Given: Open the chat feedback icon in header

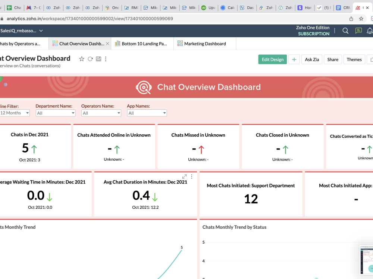Looking at the screenshot, I should pos(358,31).
